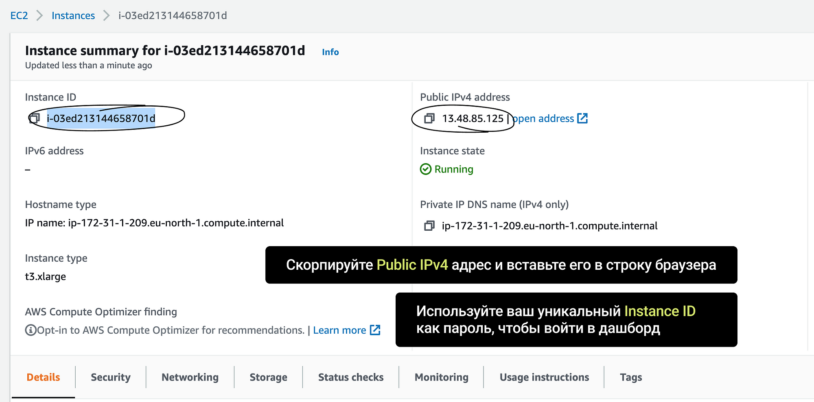This screenshot has width=814, height=402.
Task: Click the 13.48.85.125 IP address text
Action: pyautogui.click(x=473, y=118)
